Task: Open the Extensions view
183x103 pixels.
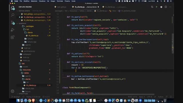Action: [x=13, y=37]
